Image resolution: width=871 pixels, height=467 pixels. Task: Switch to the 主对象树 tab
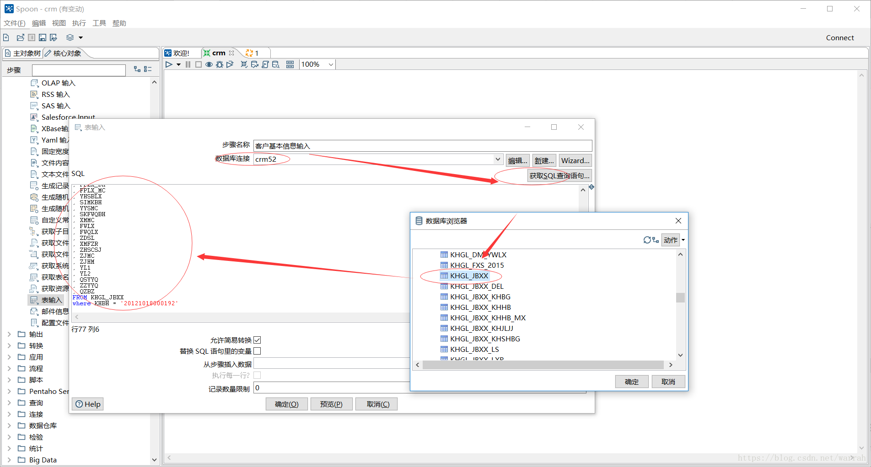[x=22, y=53]
